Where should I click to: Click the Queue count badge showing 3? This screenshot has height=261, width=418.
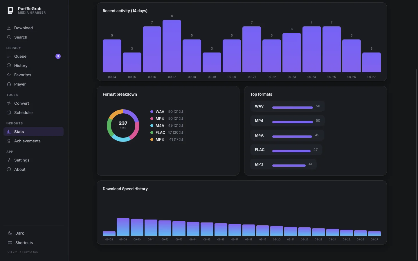(x=58, y=56)
